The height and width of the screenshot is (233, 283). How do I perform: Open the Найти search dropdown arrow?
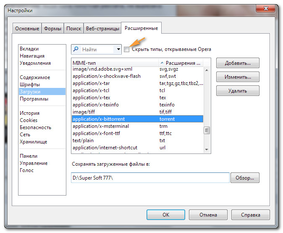[118, 49]
